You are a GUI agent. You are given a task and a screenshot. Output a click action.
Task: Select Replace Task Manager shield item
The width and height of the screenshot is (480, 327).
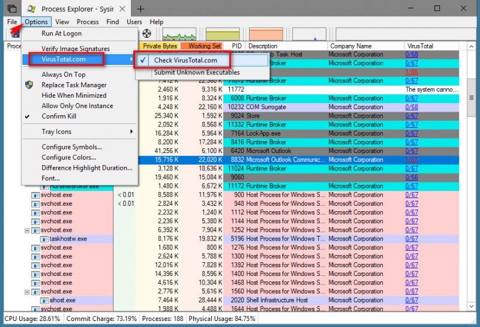(x=80, y=85)
